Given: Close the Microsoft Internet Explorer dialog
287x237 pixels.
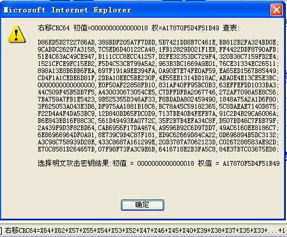Looking at the screenshot, I should [276, 10].
